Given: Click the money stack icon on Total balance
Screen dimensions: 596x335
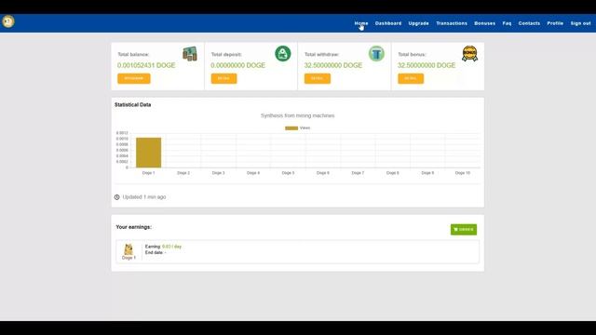Looking at the screenshot, I should coord(190,54).
